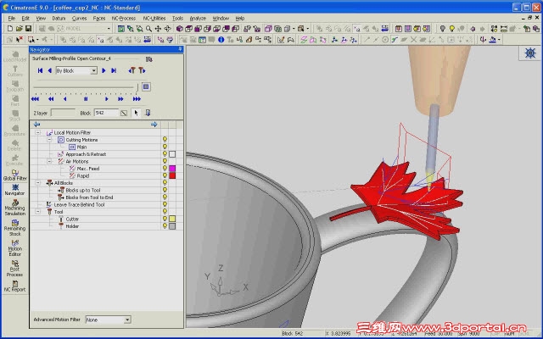
Task: Open the Analyze menu
Action: 198,18
